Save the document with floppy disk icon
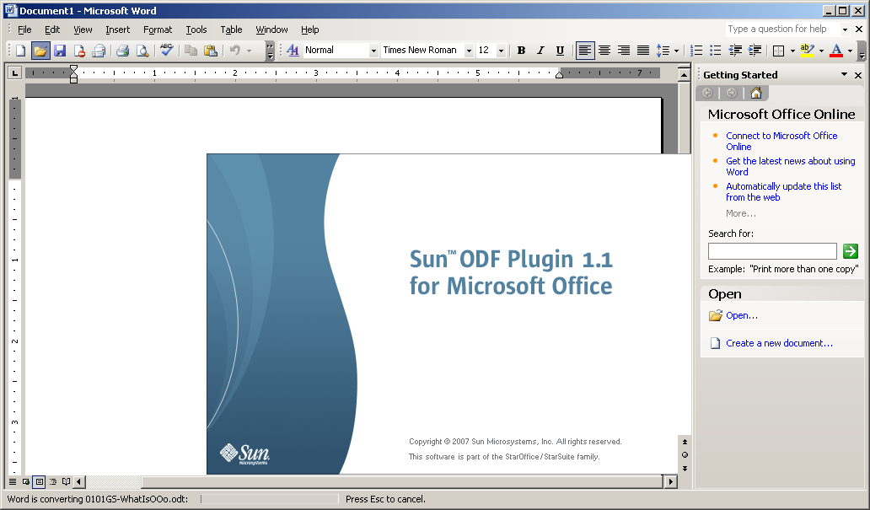Viewport: 870px width, 510px height. pyautogui.click(x=60, y=51)
